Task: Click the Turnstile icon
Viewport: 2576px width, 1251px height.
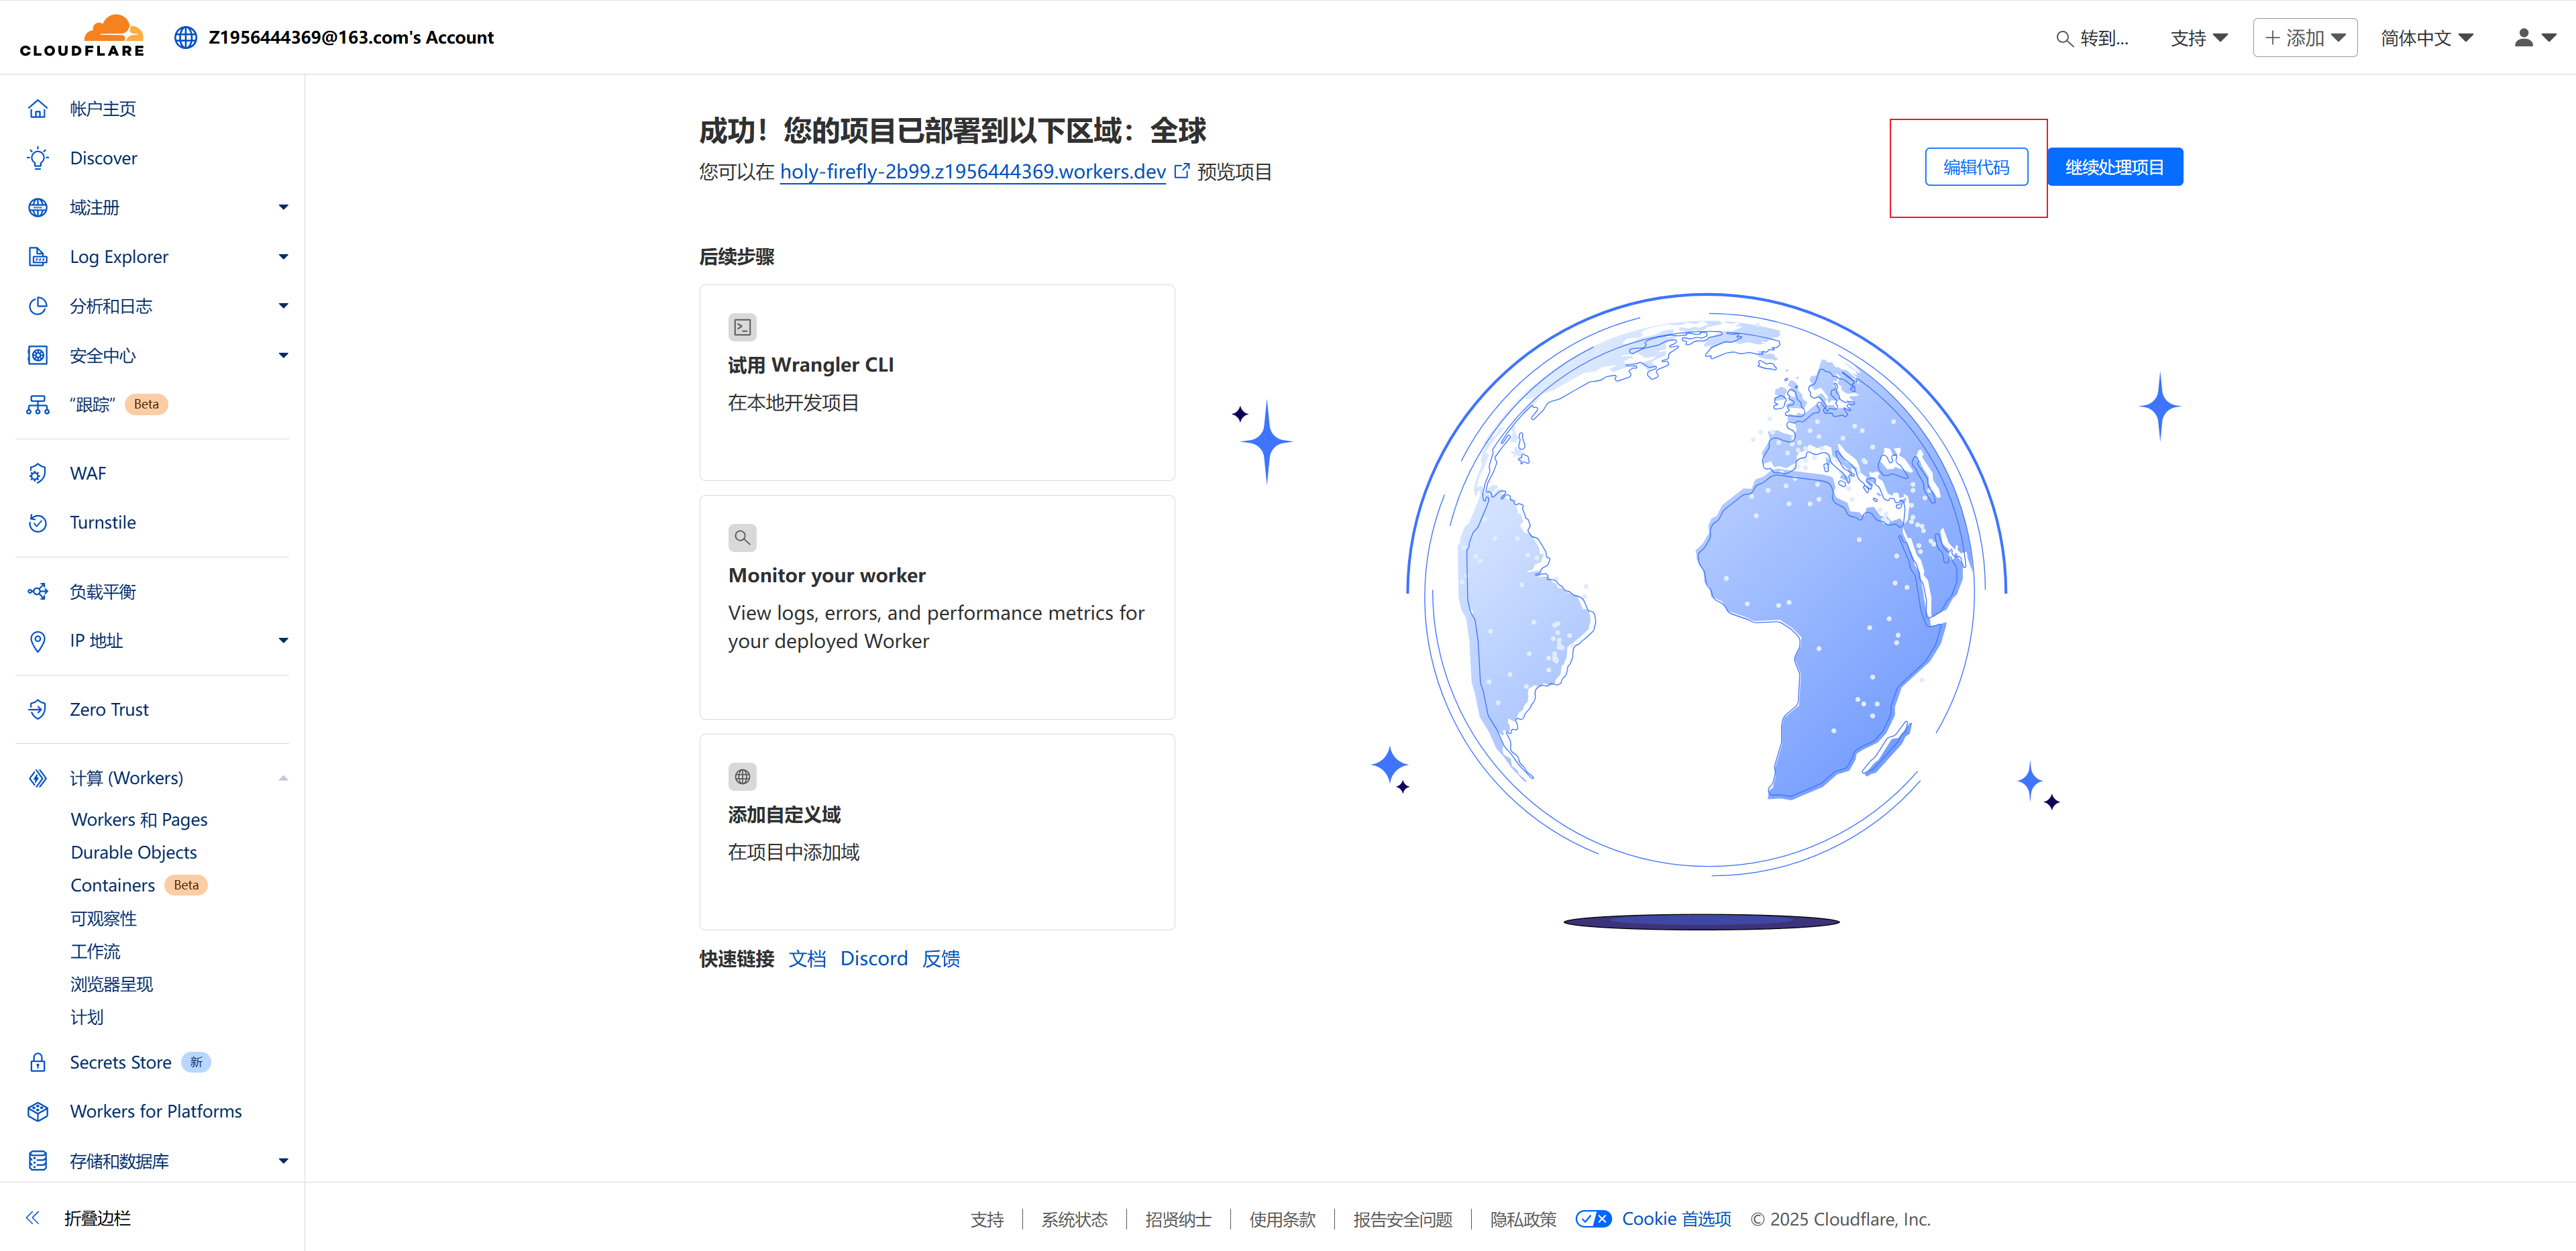Action: tap(38, 522)
